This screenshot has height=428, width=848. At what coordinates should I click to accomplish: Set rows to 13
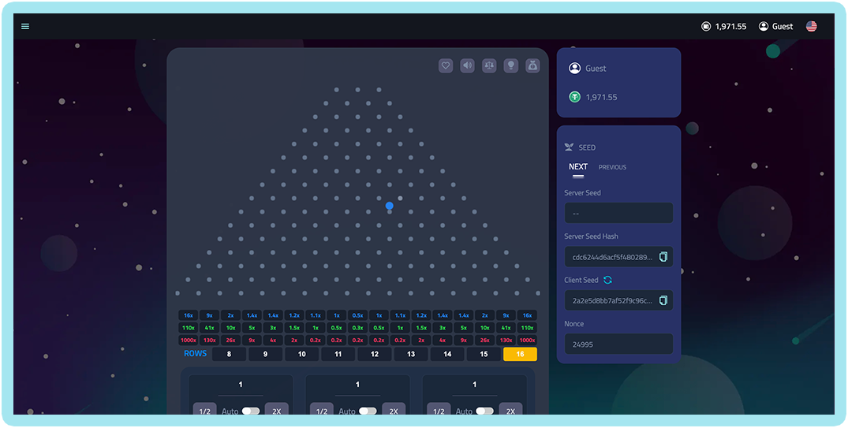pyautogui.click(x=411, y=354)
